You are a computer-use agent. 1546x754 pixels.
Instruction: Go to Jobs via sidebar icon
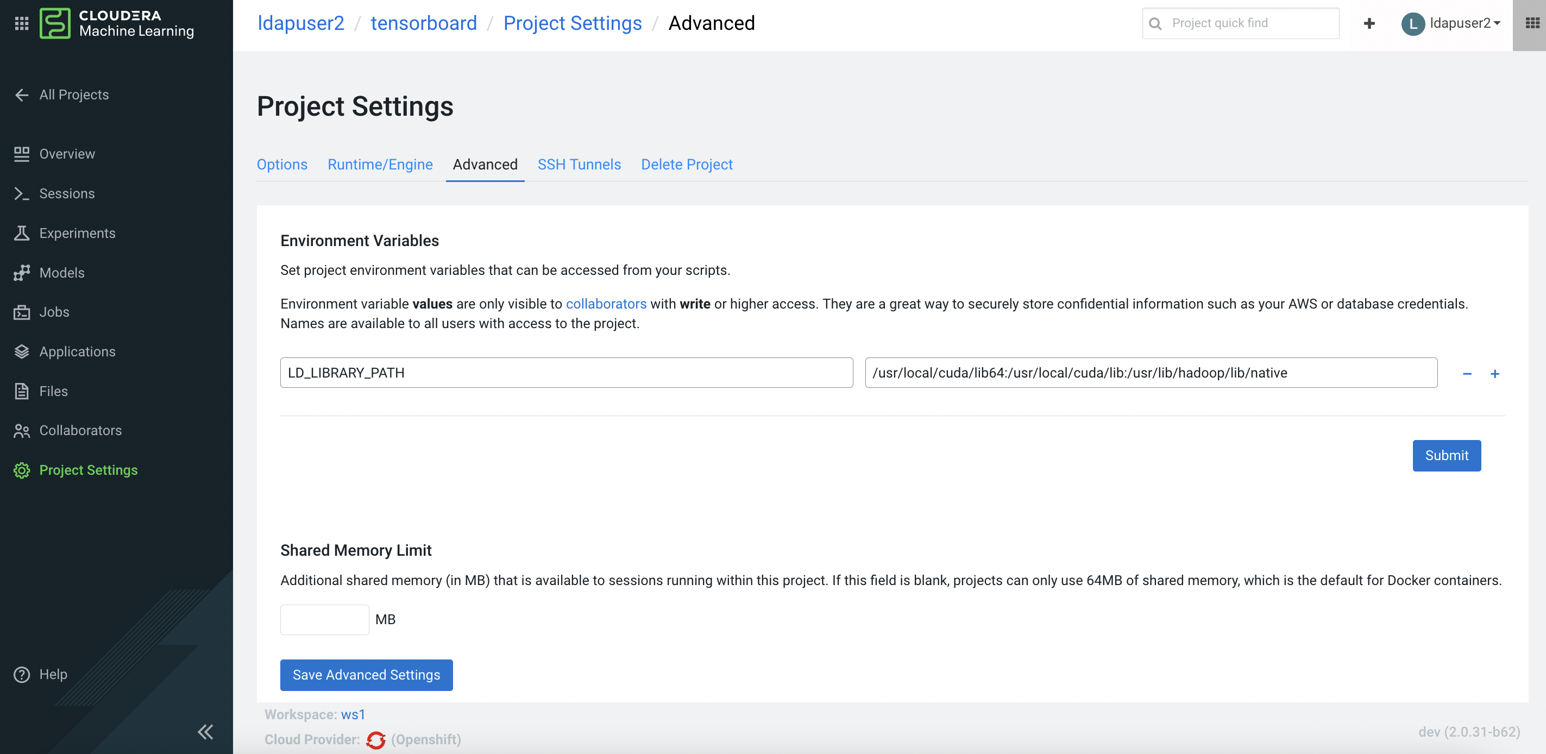click(x=22, y=312)
